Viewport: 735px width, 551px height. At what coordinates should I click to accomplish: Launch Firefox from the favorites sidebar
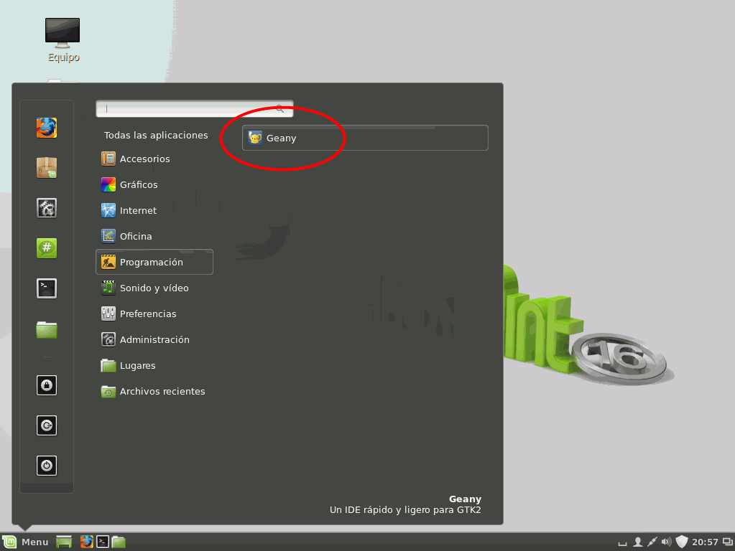coord(47,128)
